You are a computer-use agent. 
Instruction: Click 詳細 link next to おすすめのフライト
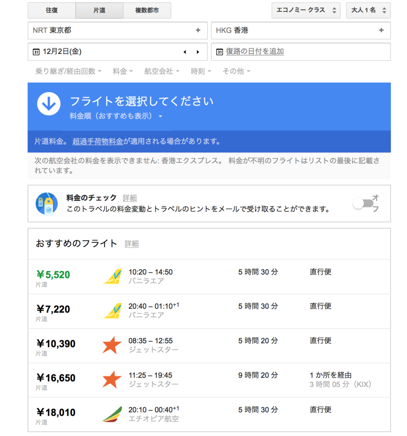click(x=132, y=244)
